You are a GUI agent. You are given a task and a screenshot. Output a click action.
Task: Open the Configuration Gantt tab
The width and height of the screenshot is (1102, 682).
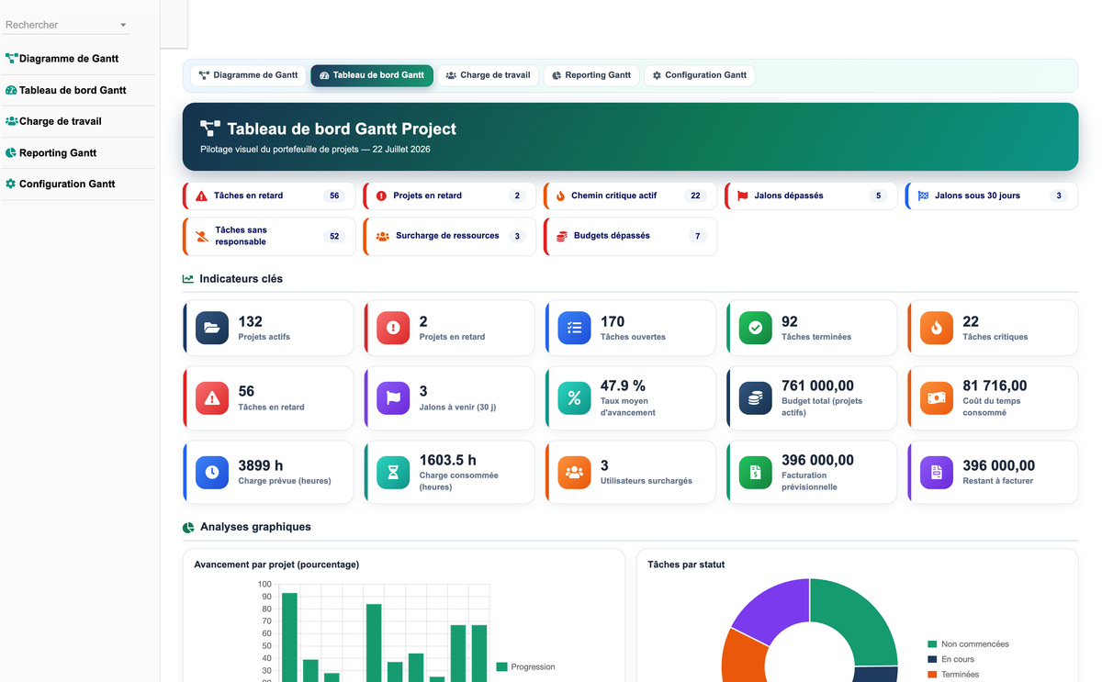699,75
